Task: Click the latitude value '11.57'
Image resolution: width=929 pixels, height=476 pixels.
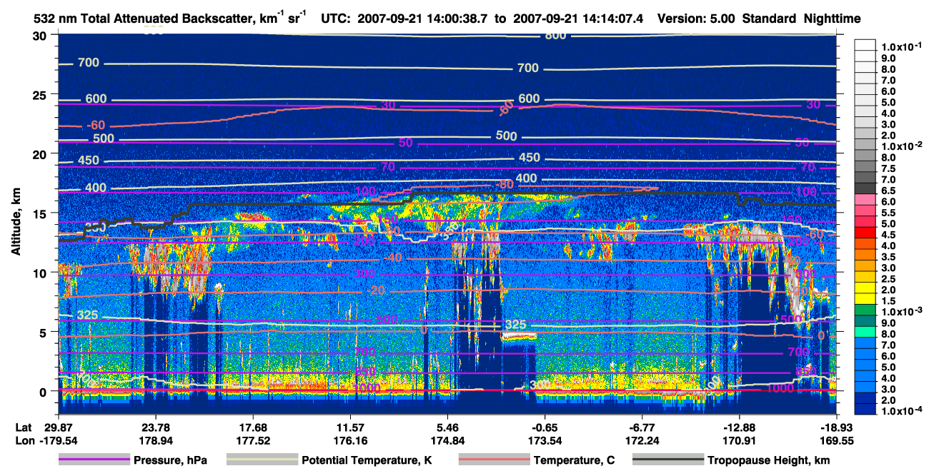Action: [x=351, y=427]
